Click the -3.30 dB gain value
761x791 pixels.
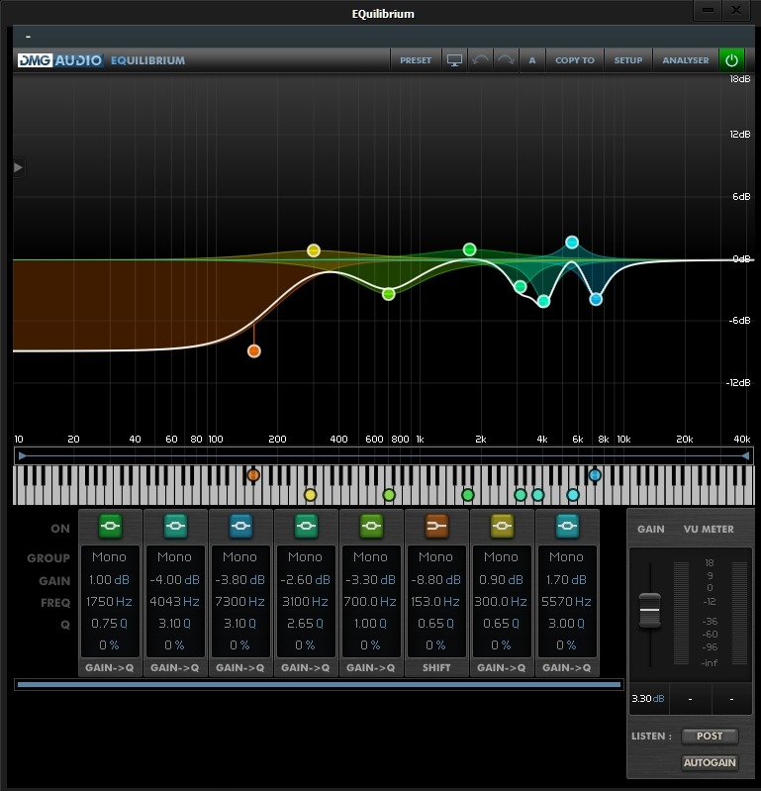pyautogui.click(x=371, y=580)
